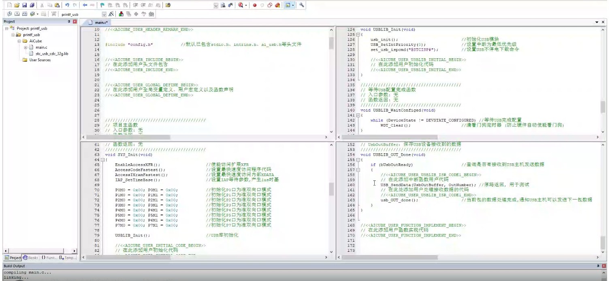Toggle a bookmark with the blue flag icon

click(102, 5)
